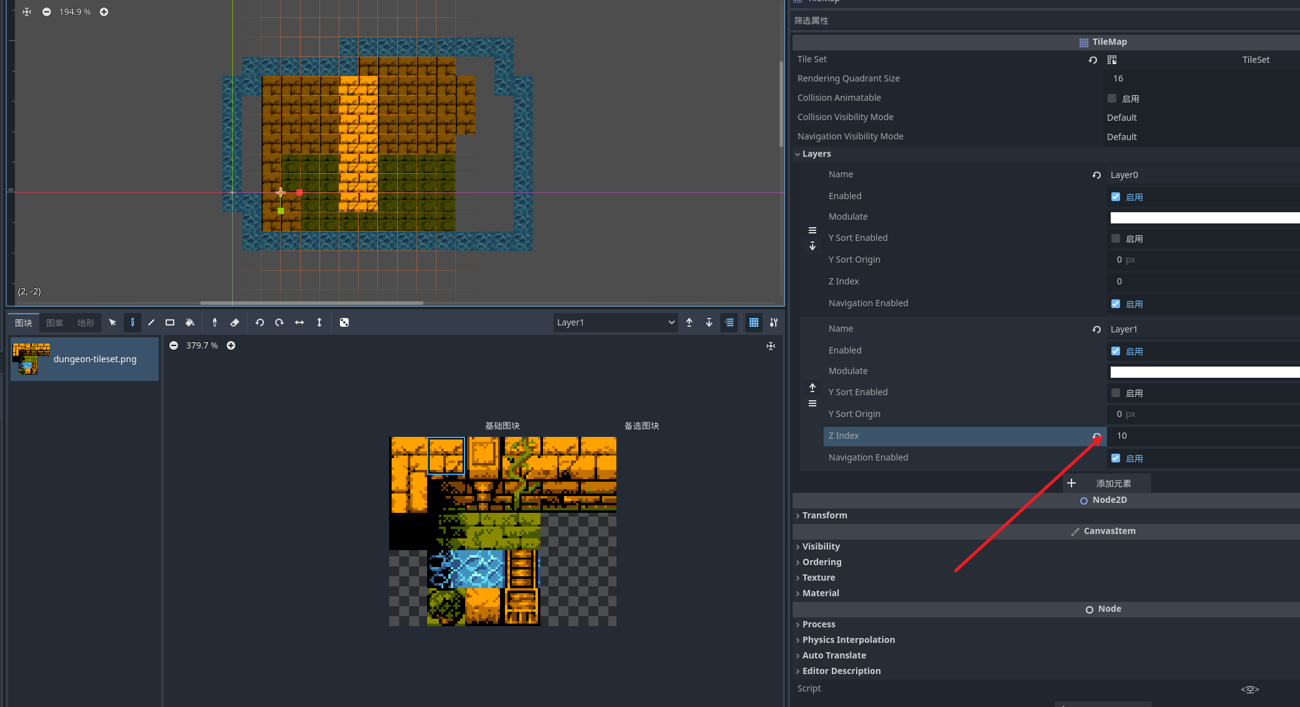Rotate tile right icon
Viewport: 1300px width, 707px height.
tap(280, 322)
